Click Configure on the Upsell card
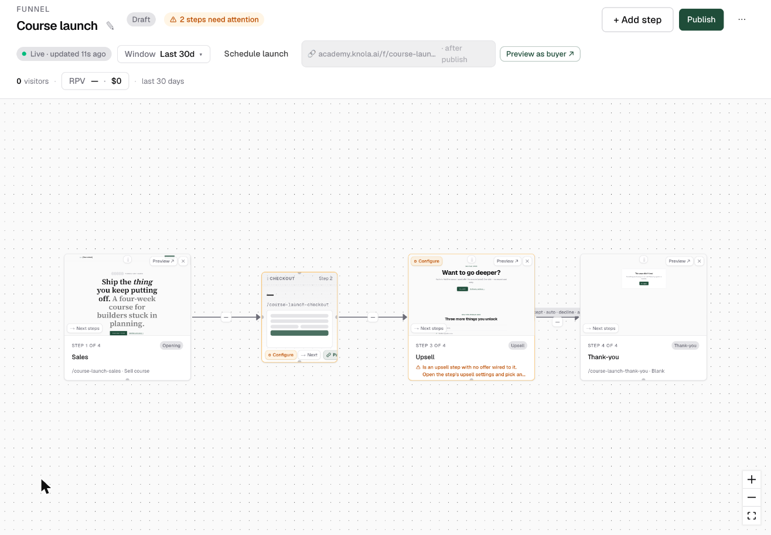771x535 pixels. click(x=426, y=261)
